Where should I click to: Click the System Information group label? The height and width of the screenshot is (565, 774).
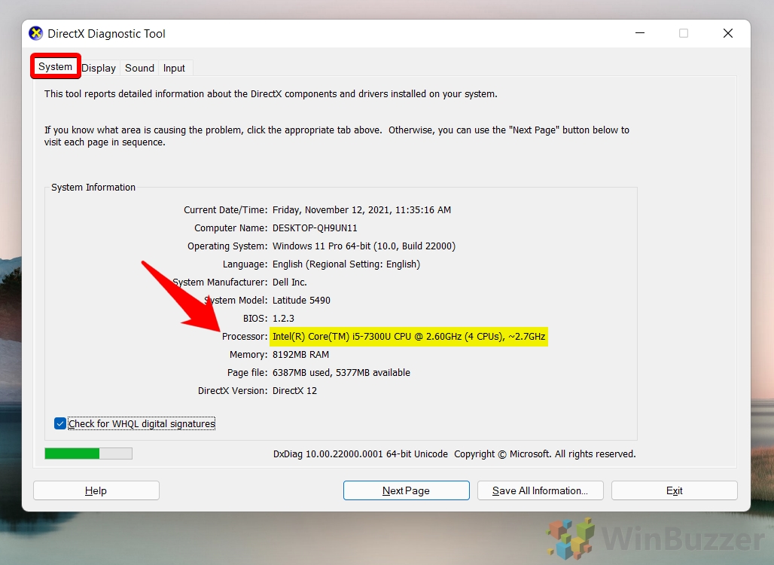tap(93, 187)
